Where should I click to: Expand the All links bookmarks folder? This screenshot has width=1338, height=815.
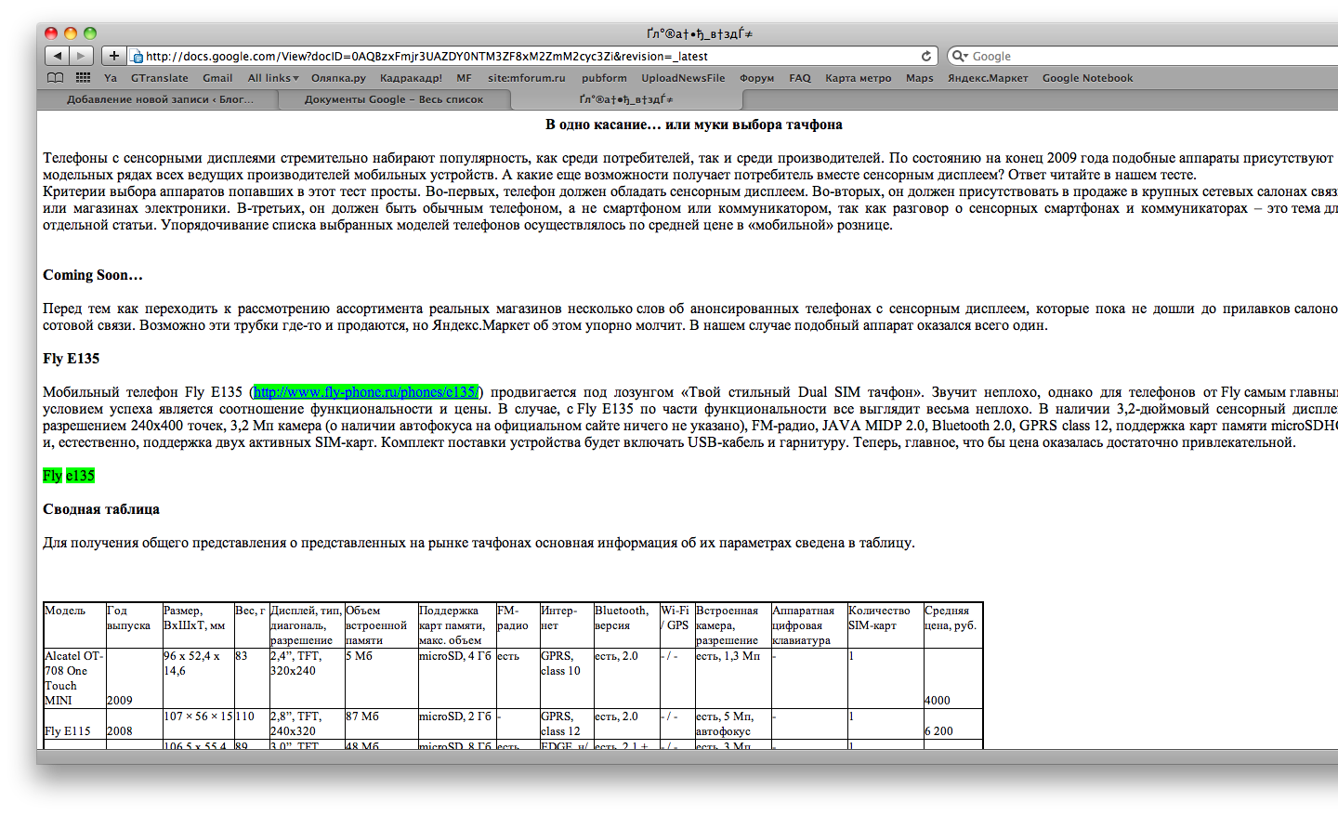[273, 78]
